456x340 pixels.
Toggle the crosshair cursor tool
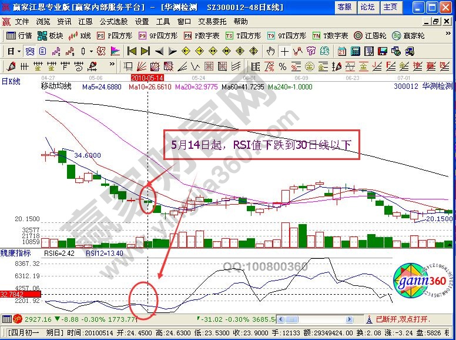click(x=284, y=51)
